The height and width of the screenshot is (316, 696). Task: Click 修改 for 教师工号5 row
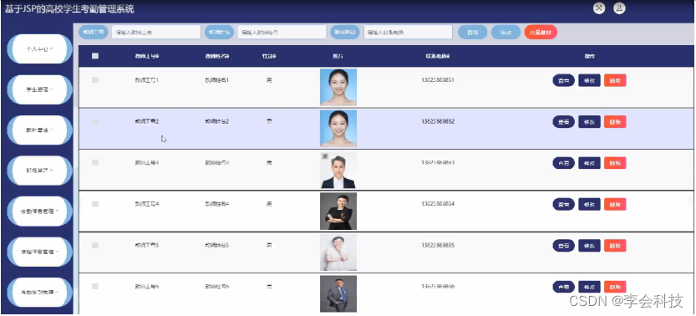pyautogui.click(x=590, y=246)
